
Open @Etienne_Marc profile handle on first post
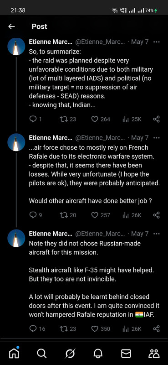point(100,42)
